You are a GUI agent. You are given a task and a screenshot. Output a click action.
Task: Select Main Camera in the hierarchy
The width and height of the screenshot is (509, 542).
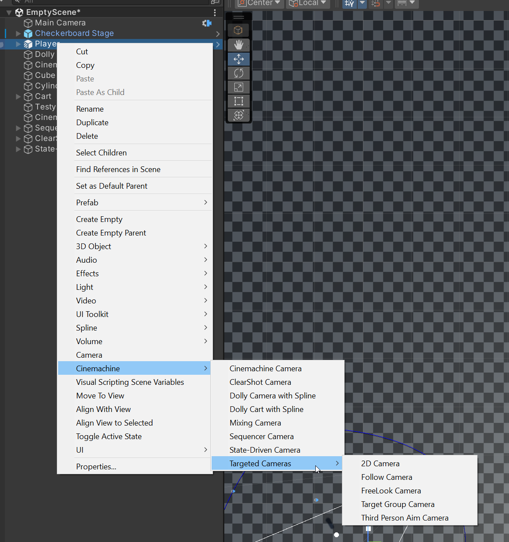pos(59,22)
